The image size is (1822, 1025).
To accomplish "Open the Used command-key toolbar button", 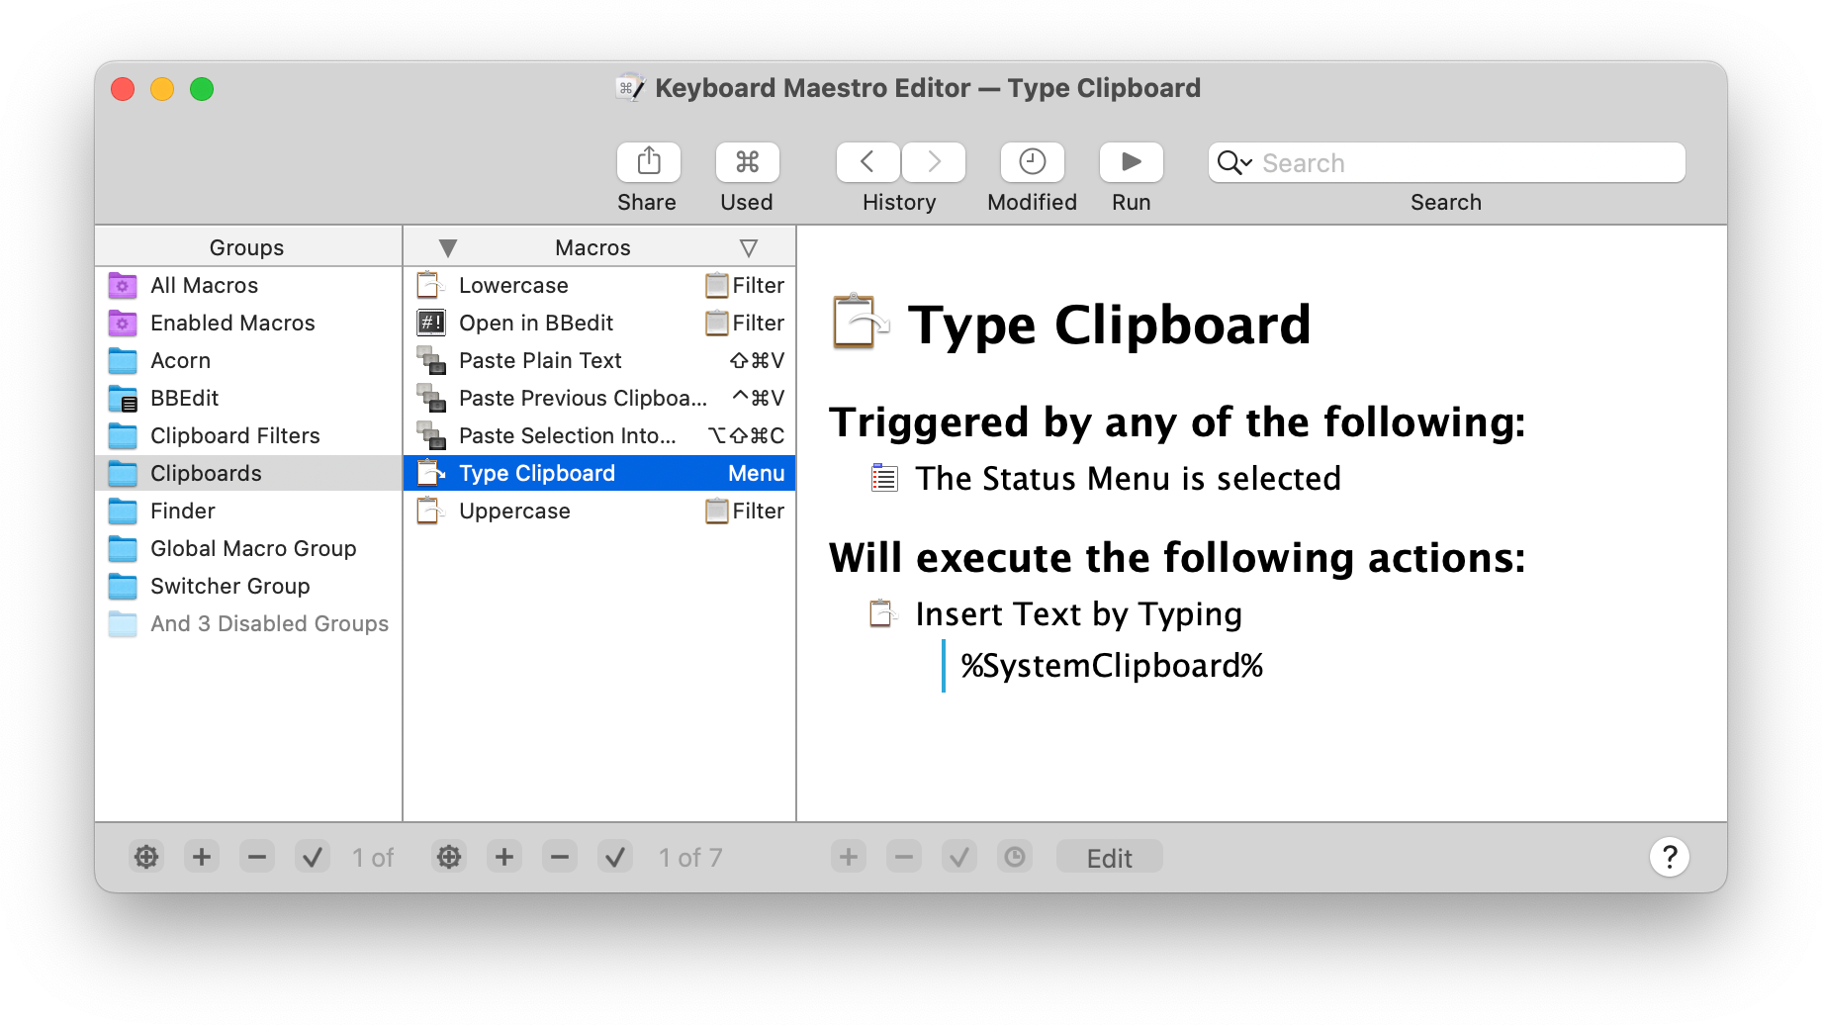I will coord(747,162).
